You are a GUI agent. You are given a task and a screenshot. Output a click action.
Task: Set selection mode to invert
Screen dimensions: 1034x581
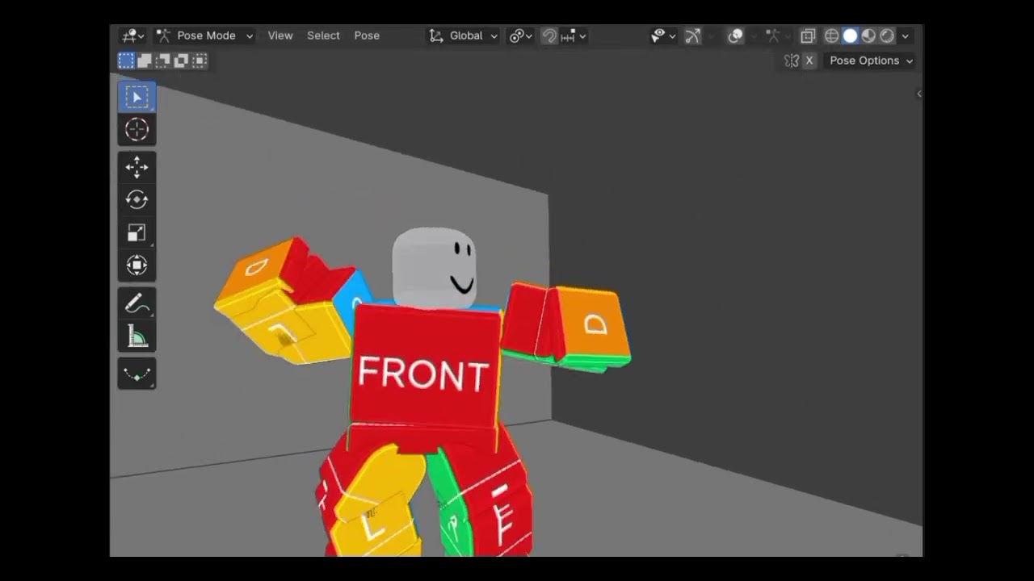(x=182, y=61)
